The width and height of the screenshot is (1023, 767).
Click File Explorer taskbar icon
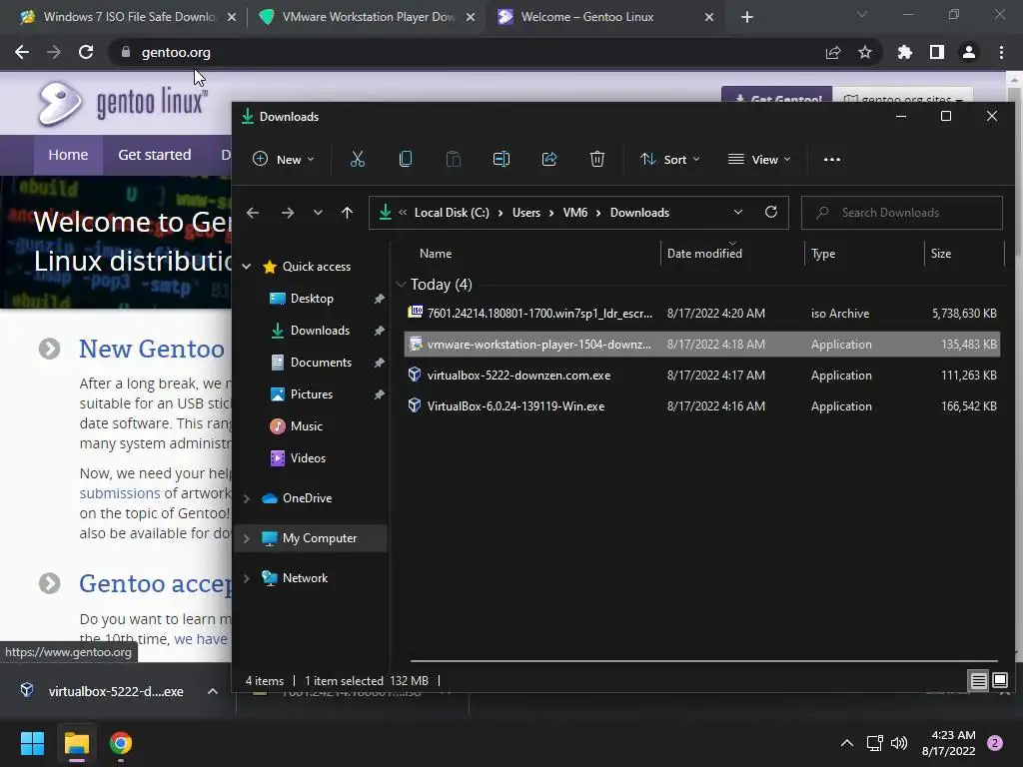[76, 743]
